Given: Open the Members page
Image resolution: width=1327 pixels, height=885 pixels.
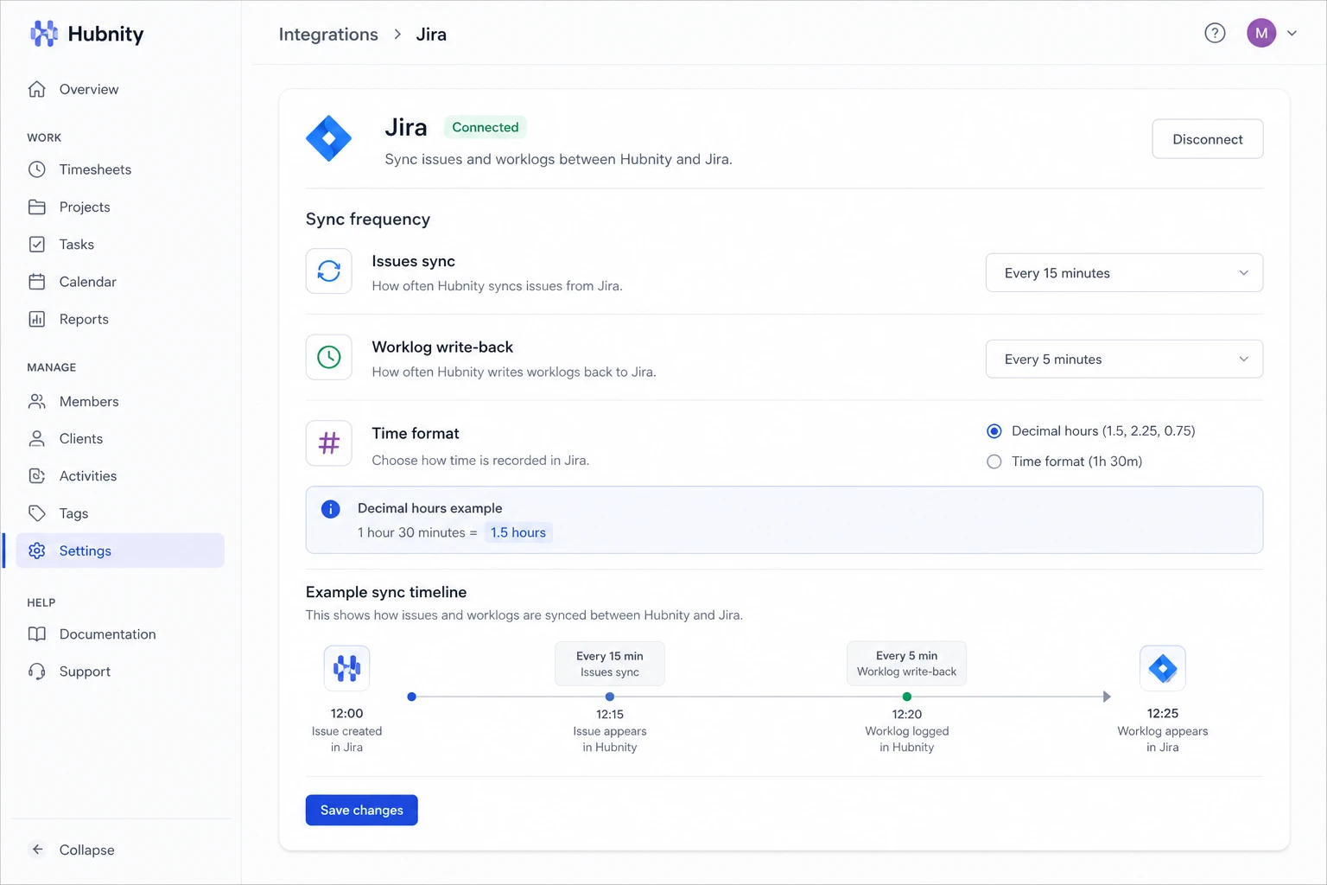Looking at the screenshot, I should 120,401.
